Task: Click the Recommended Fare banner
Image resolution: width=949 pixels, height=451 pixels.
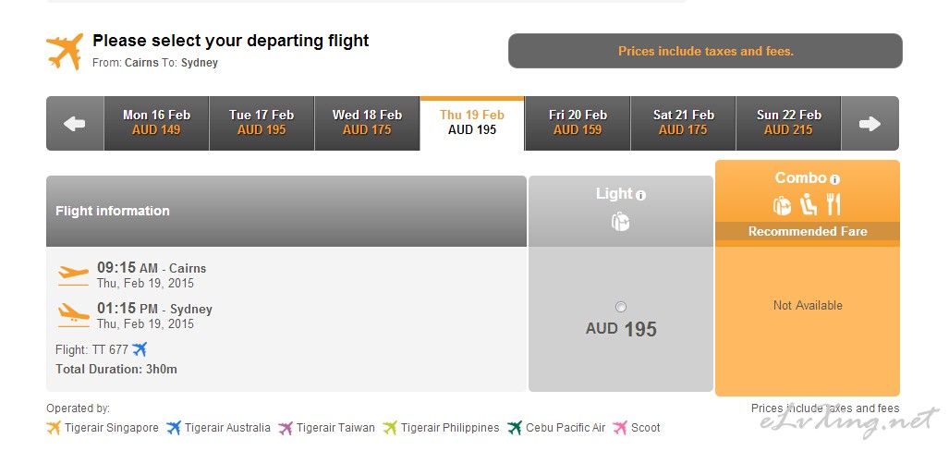Action: [808, 231]
